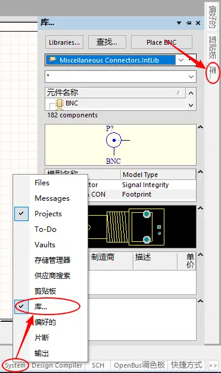This screenshot has height=373, width=221.
Task: Click the BNC schematic symbol preview
Action: pos(120,145)
